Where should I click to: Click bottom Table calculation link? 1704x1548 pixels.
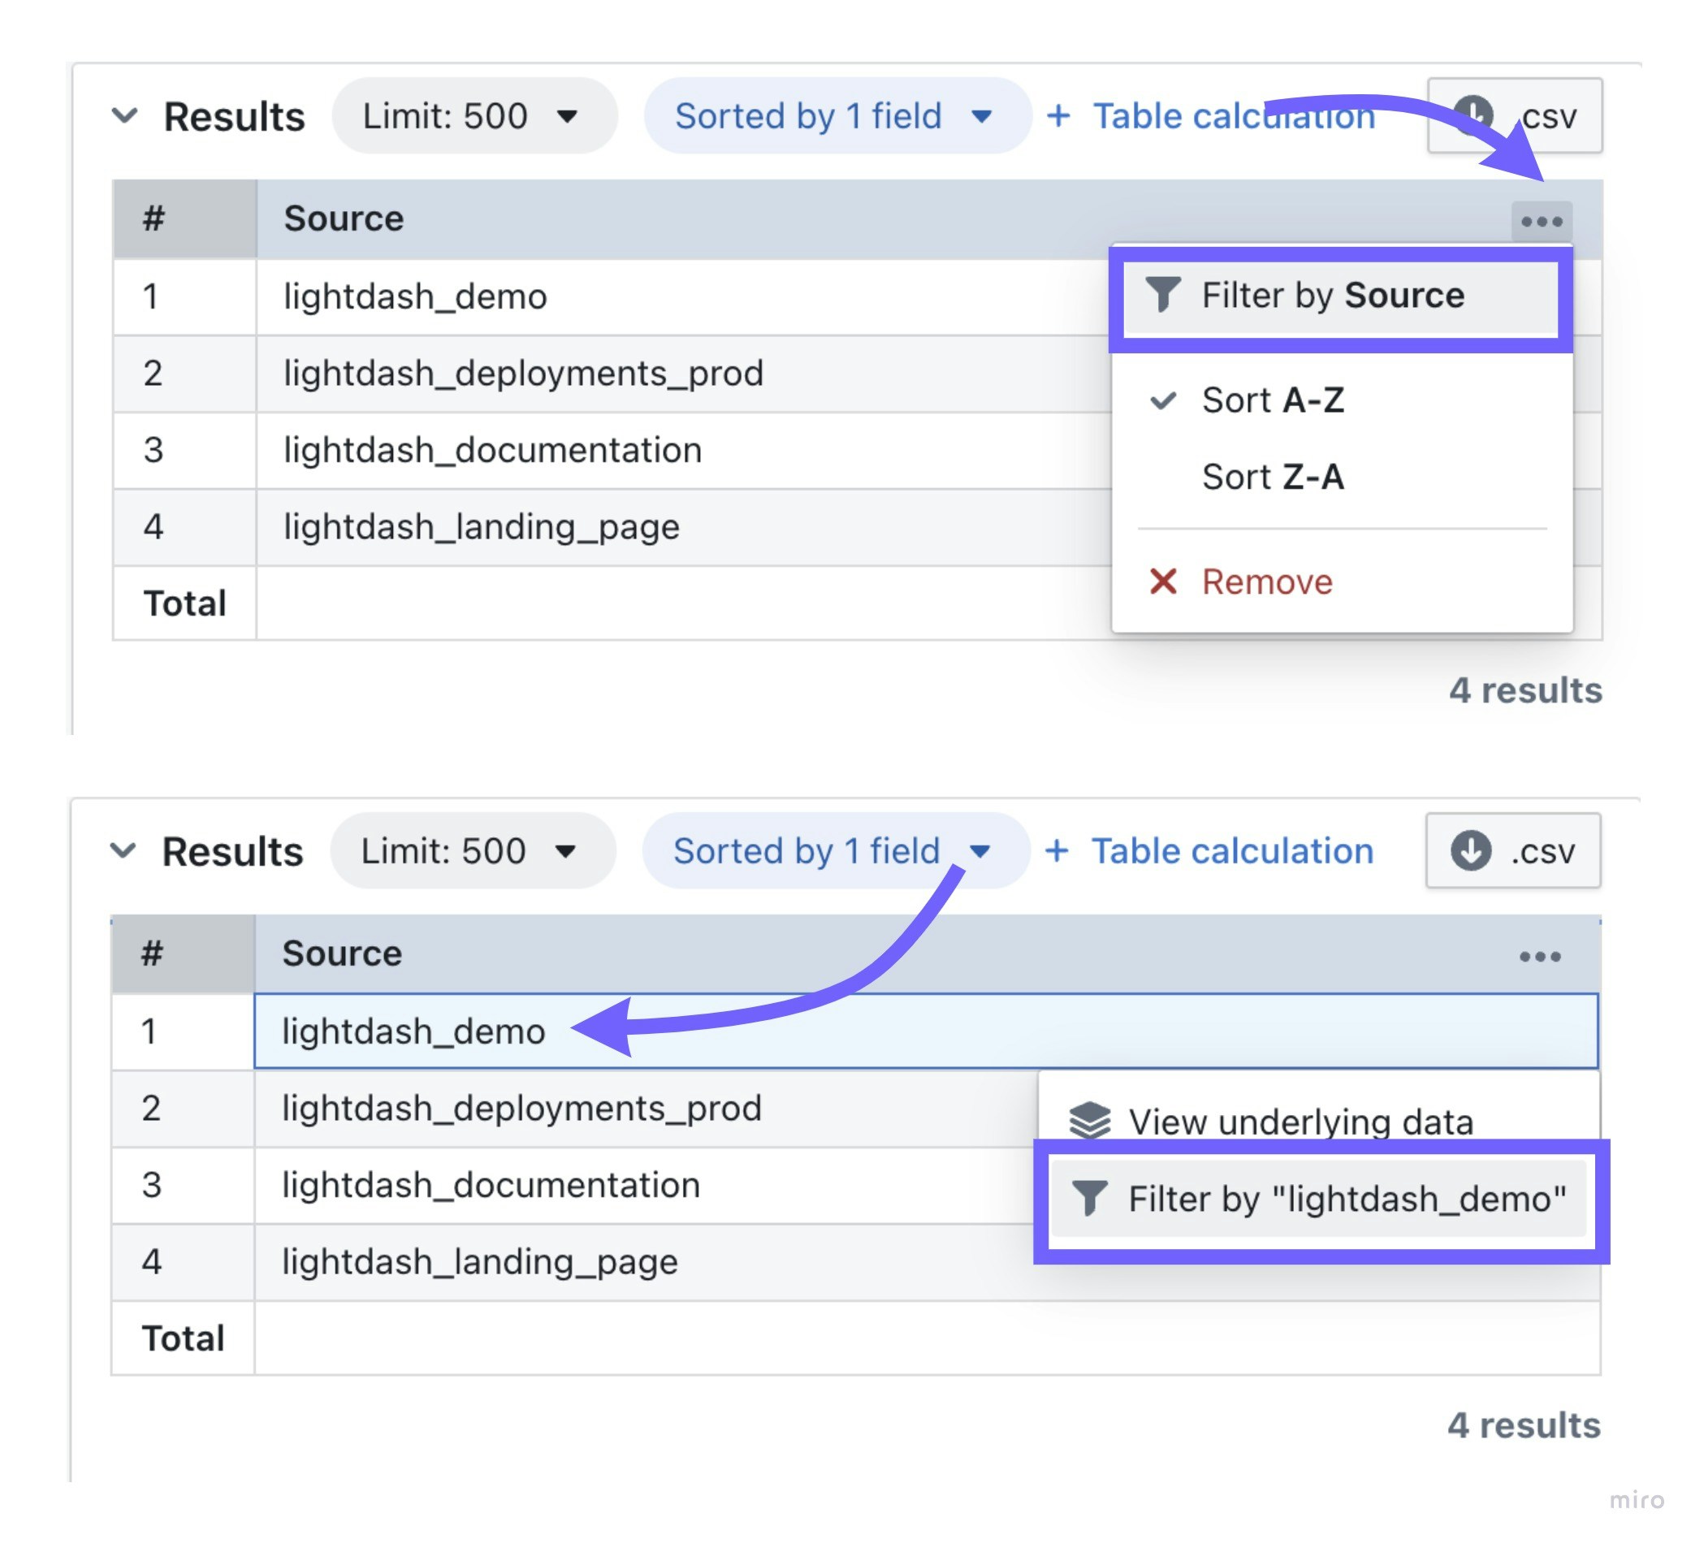tap(1230, 851)
